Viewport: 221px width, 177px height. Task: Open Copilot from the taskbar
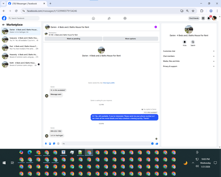(x=21, y=152)
